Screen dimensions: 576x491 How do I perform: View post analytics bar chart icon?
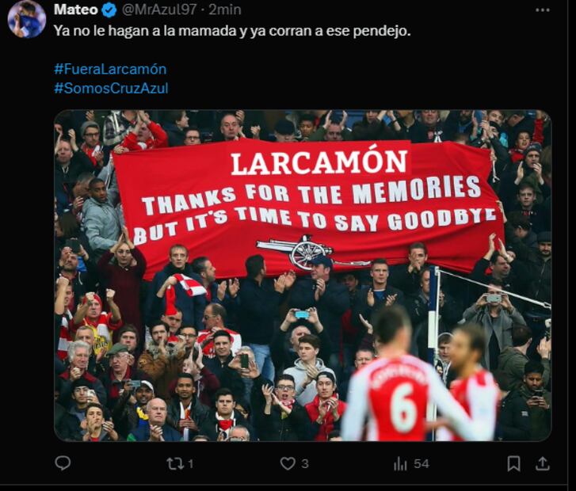point(400,463)
